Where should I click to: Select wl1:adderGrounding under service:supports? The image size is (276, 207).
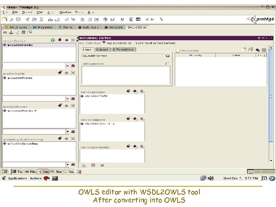(x=112, y=124)
